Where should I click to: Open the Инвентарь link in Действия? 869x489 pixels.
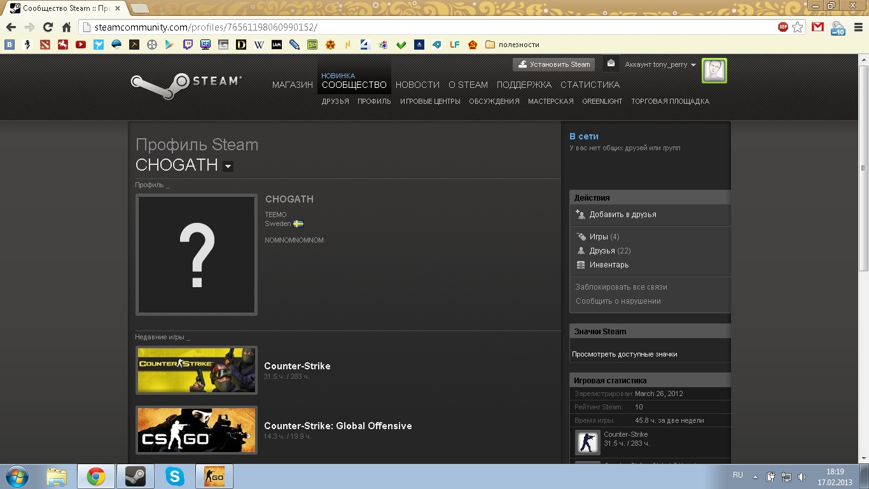609,265
